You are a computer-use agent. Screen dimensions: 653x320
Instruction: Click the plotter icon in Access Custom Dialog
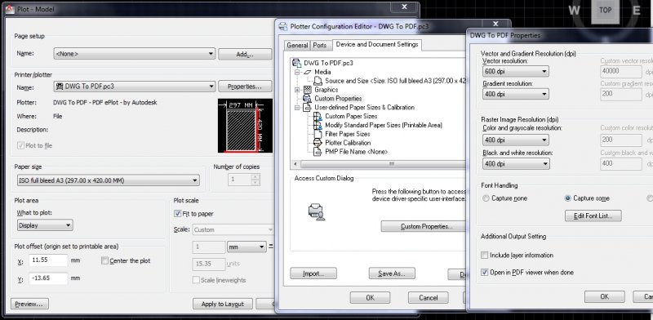(x=316, y=211)
